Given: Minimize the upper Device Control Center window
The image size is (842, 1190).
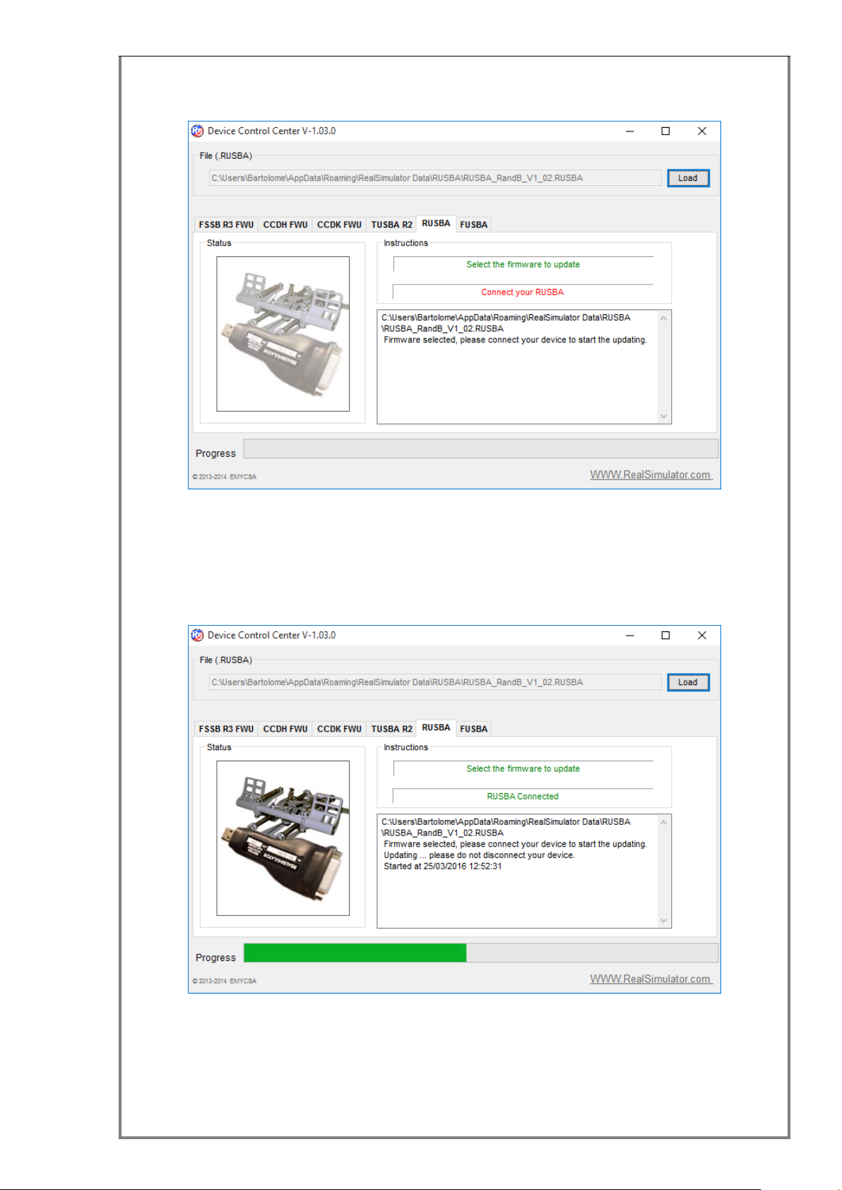Looking at the screenshot, I should 629,131.
